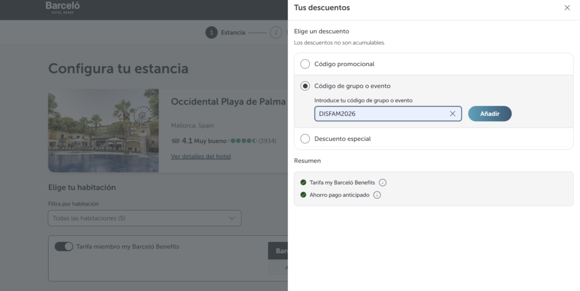Image resolution: width=580 pixels, height=291 pixels.
Task: Click the TripAdvisor owl icon by rating
Action: click(x=176, y=141)
